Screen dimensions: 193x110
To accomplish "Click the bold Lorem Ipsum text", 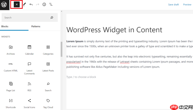I will click(x=75, y=41).
